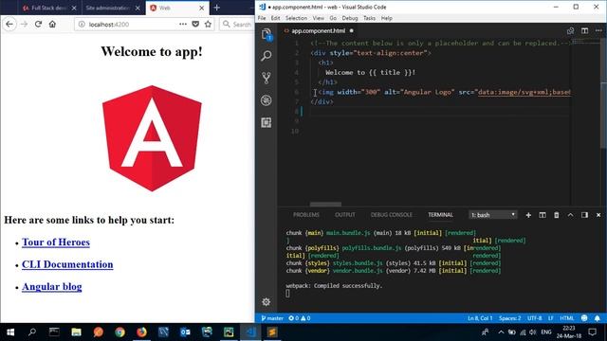The image size is (607, 341).
Task: Maximize the terminal panel with up chevron
Action: pos(570,215)
